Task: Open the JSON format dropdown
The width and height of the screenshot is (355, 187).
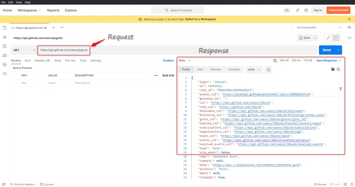Action: point(254,70)
